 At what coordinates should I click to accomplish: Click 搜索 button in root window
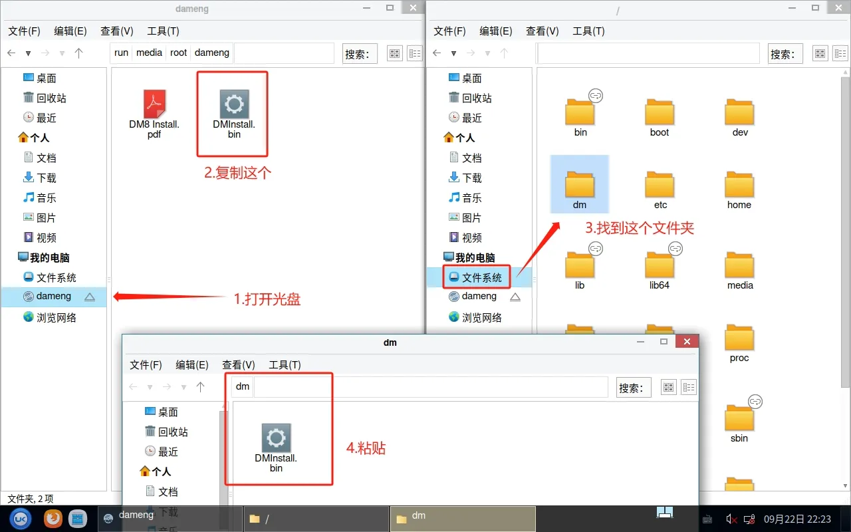pos(785,54)
